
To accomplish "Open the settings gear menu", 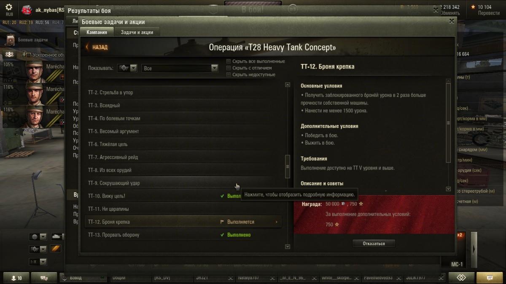I will (9, 7).
